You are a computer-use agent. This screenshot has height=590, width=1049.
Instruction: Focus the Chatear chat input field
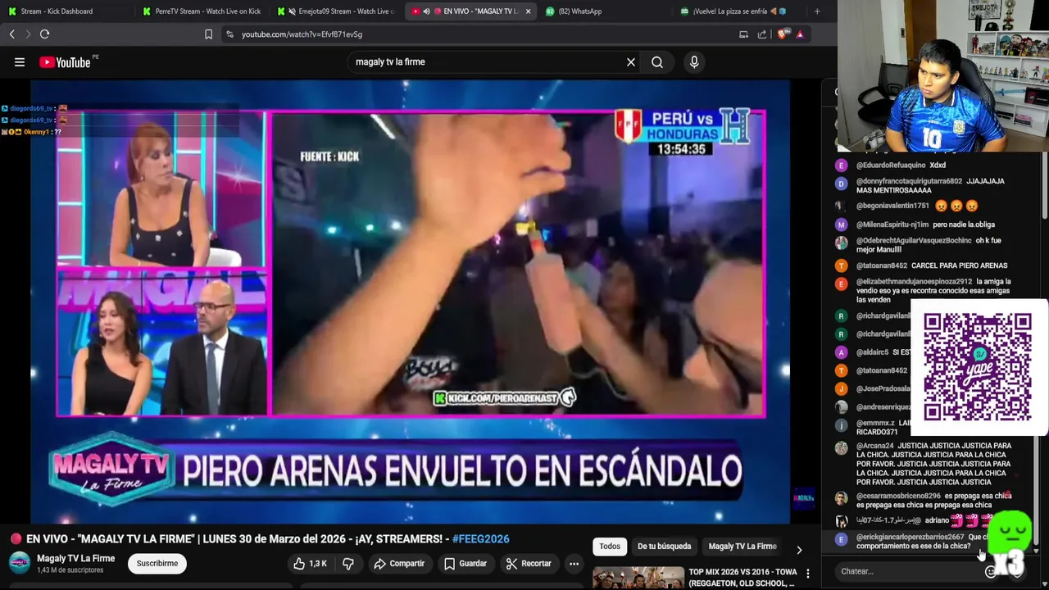tap(910, 571)
